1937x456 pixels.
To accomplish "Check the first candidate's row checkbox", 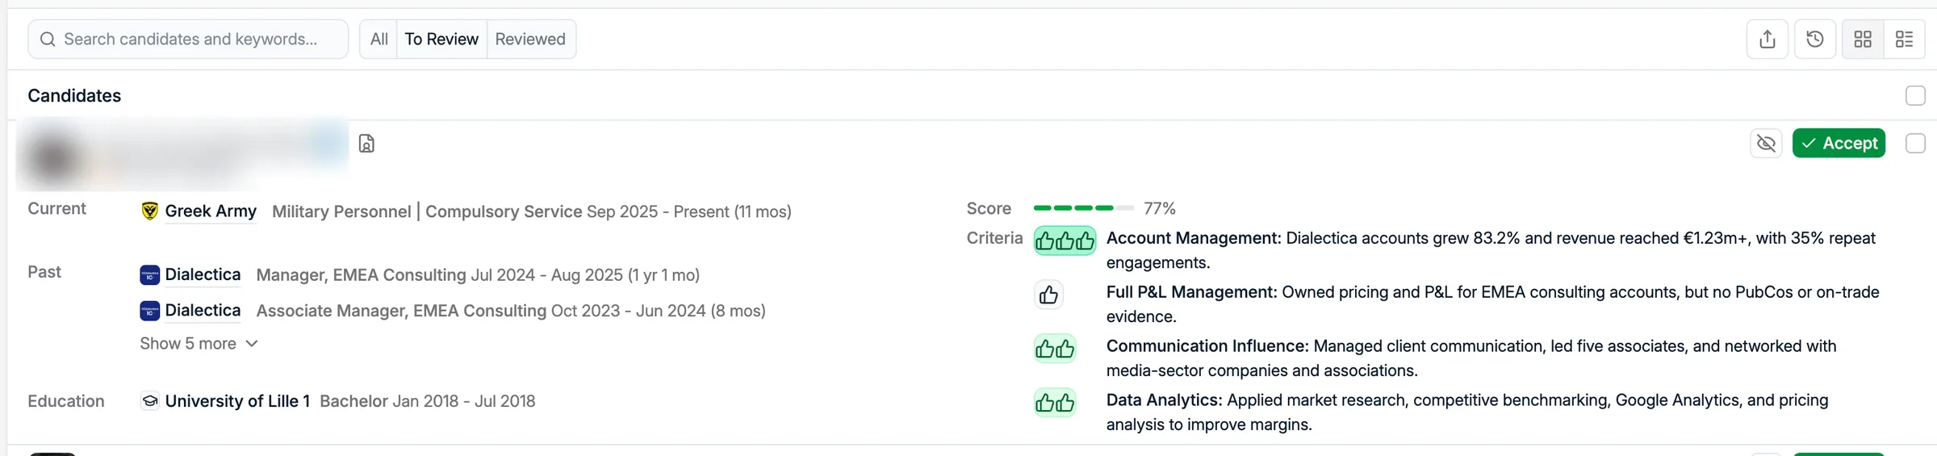I will [x=1915, y=144].
